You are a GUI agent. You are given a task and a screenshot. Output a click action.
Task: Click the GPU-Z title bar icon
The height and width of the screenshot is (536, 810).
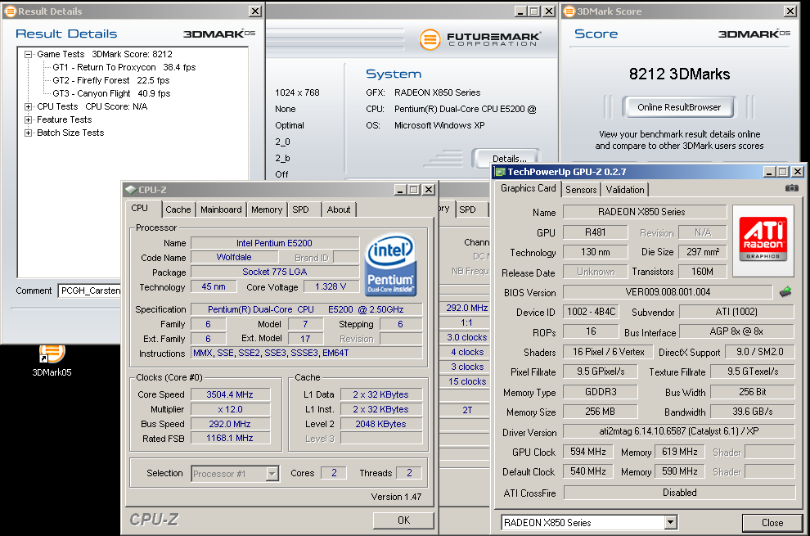pyautogui.click(x=500, y=172)
